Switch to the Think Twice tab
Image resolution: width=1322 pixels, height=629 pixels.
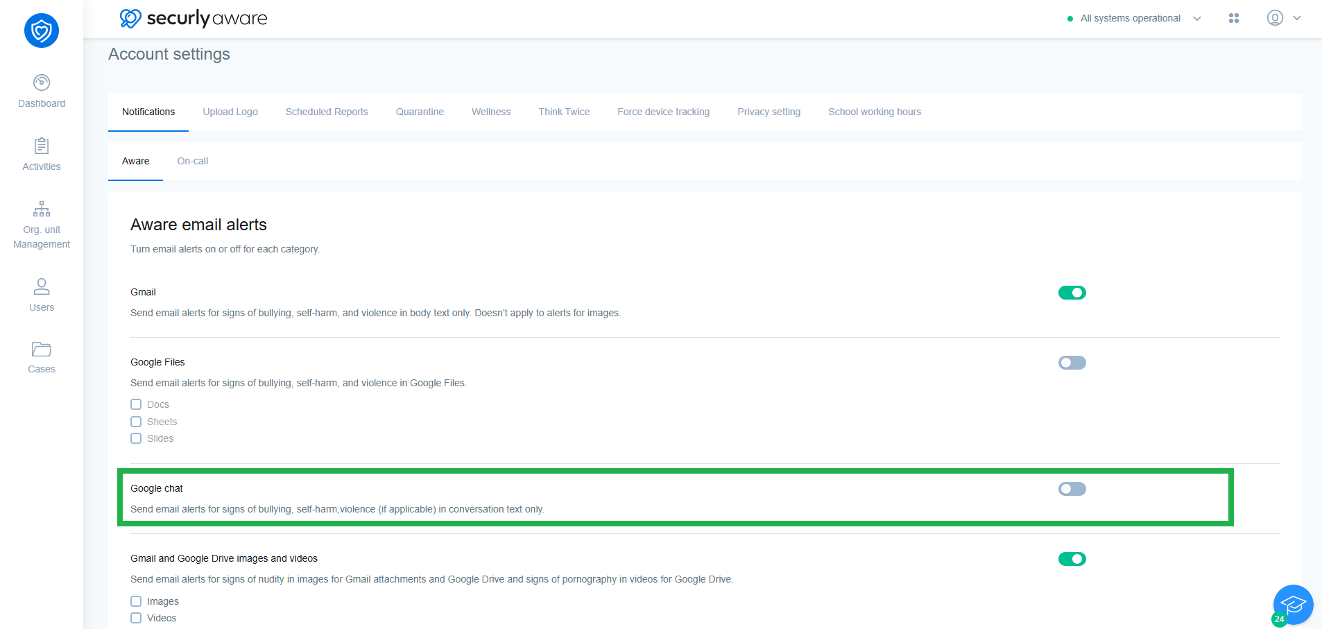[x=564, y=112]
